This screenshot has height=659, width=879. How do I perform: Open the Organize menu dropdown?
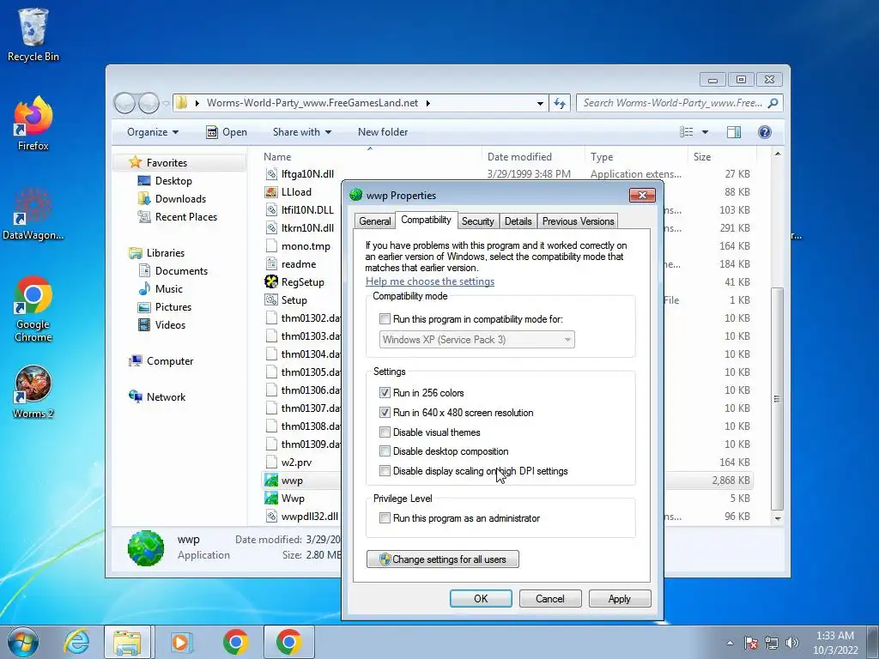pyautogui.click(x=153, y=132)
